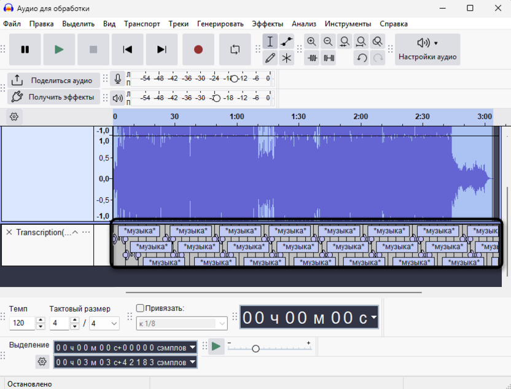Select the Envelope tool
511x389 pixels.
pyautogui.click(x=286, y=41)
